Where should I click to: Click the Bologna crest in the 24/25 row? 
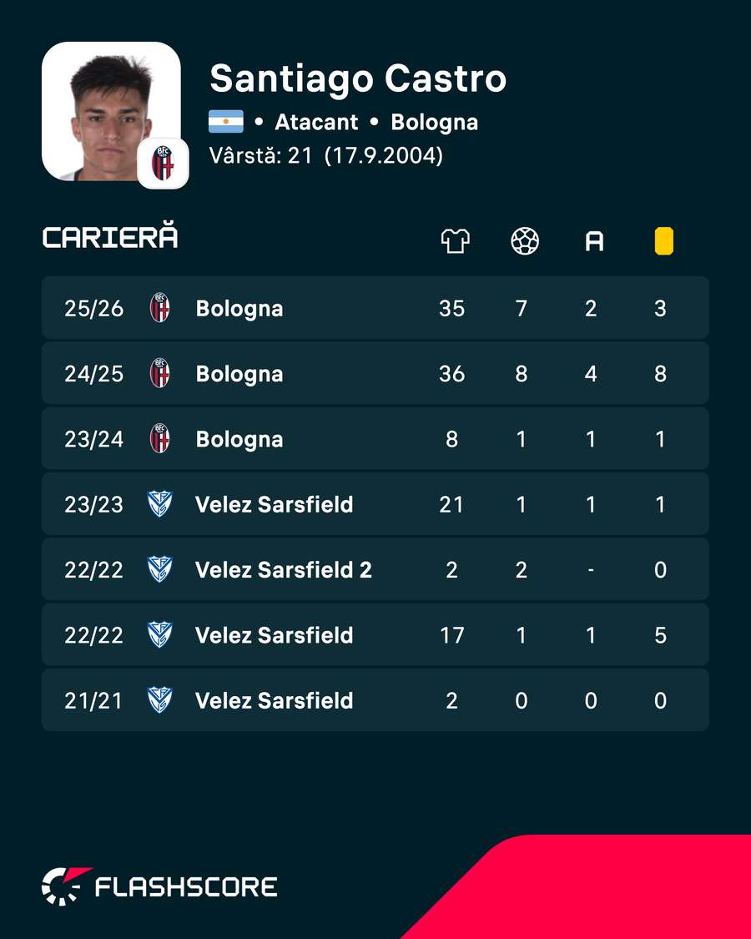pyautogui.click(x=160, y=373)
